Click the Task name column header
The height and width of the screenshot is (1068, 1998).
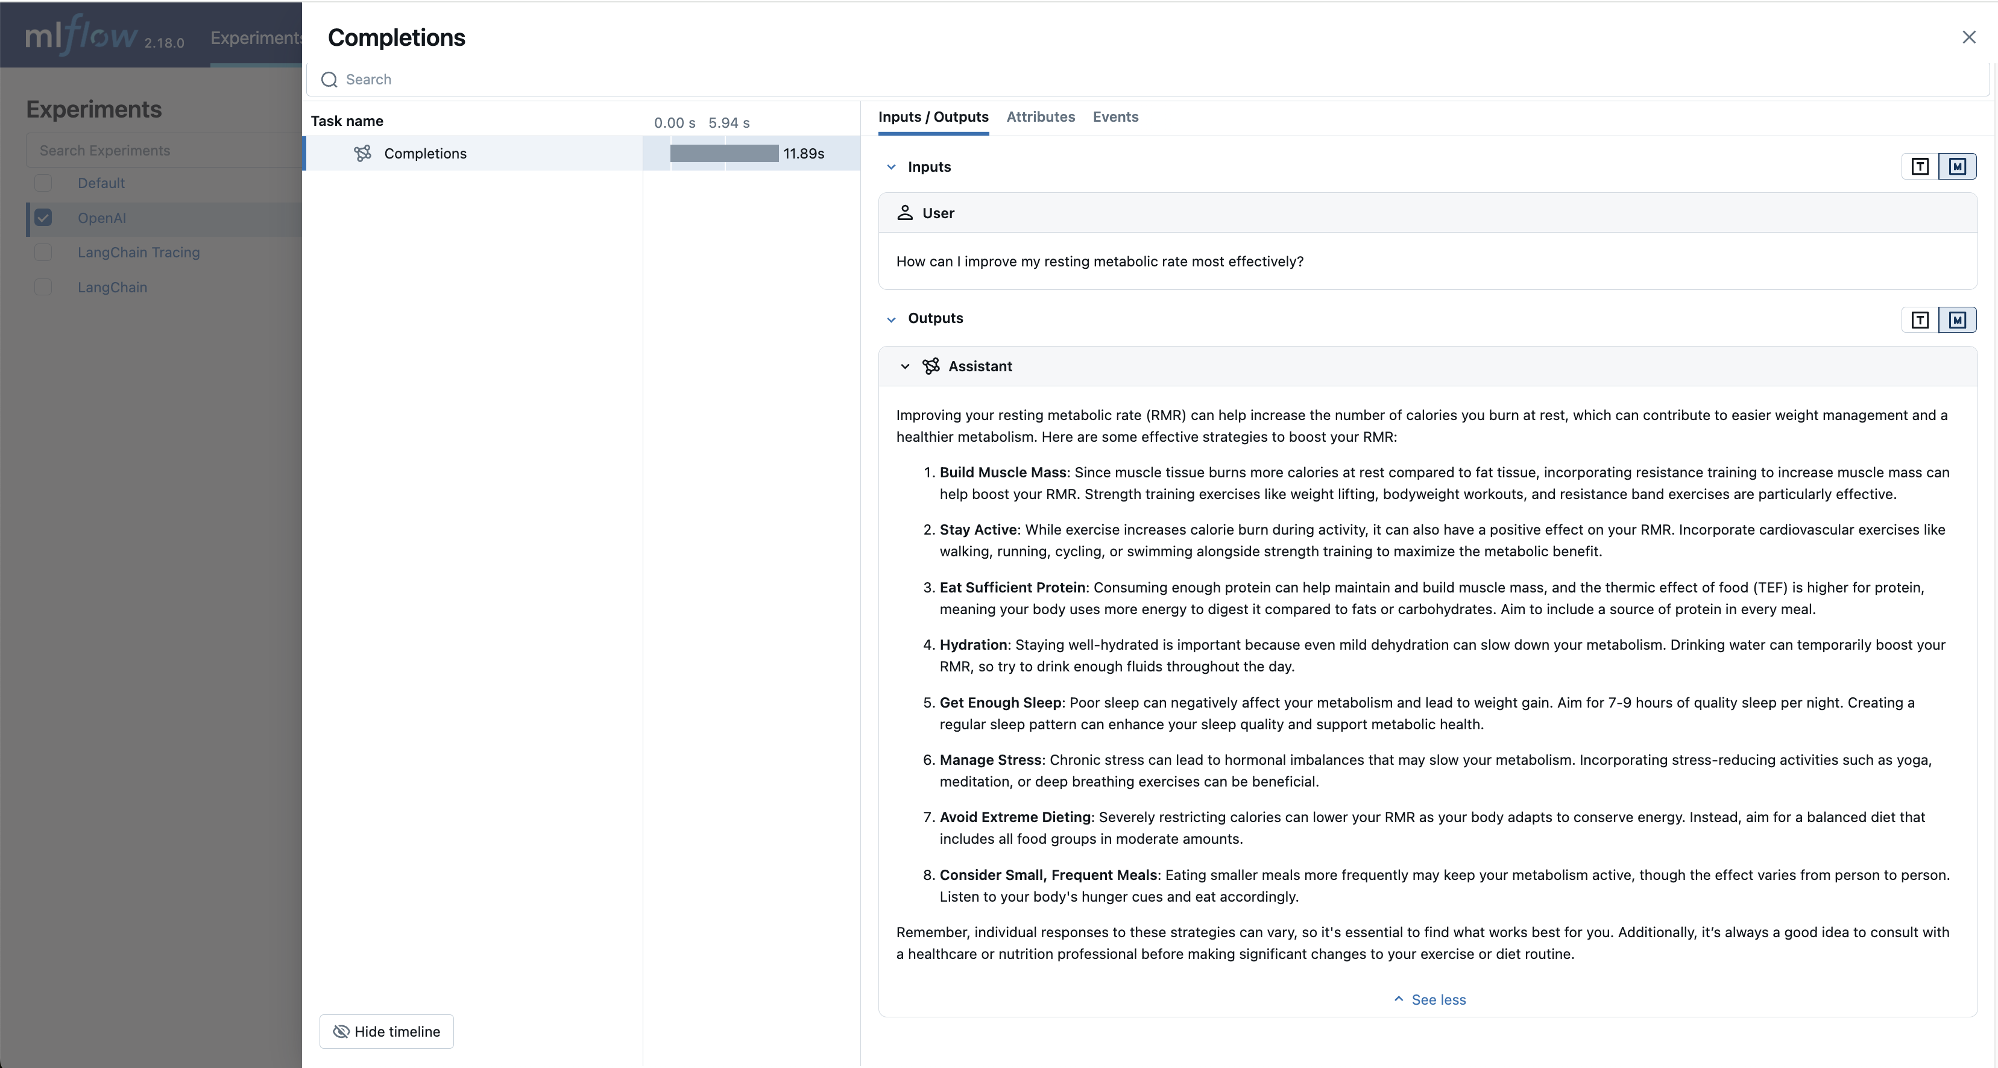pos(347,121)
